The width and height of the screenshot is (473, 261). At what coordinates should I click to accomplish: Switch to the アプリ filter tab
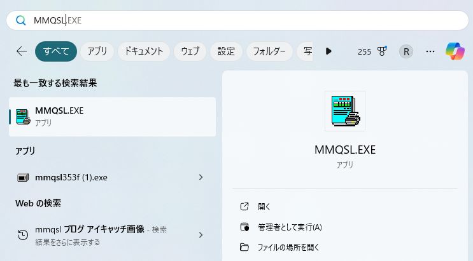[97, 51]
